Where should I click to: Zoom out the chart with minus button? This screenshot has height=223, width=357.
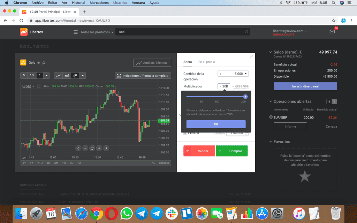[85, 148]
